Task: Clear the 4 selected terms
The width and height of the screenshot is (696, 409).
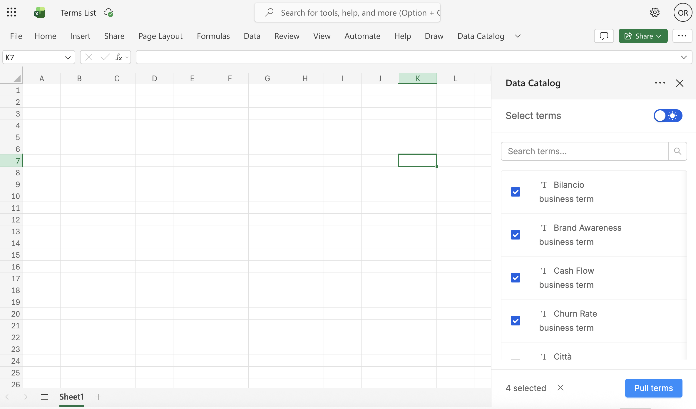Action: (561, 388)
